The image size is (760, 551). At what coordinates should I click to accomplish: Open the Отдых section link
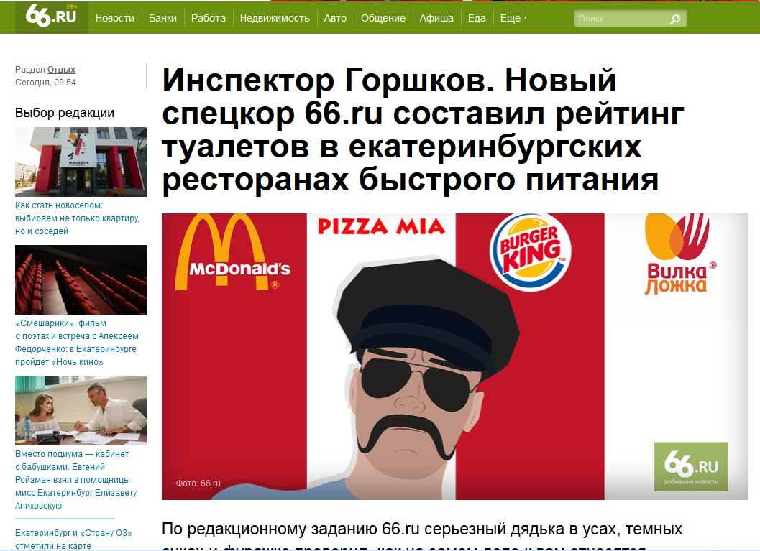[x=61, y=69]
